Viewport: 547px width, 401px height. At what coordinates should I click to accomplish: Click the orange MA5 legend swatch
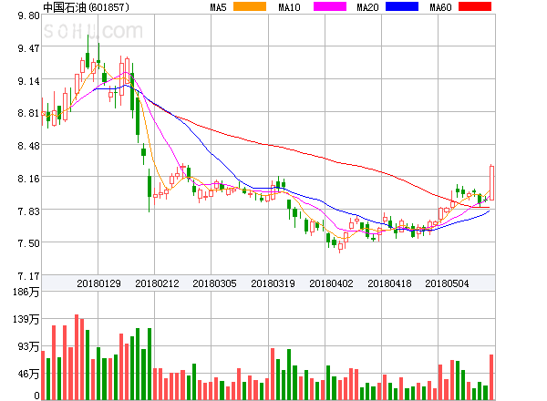[x=250, y=6]
